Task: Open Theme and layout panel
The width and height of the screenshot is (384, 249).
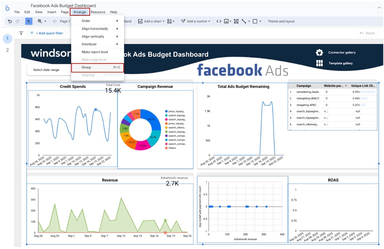Action: 281,21
